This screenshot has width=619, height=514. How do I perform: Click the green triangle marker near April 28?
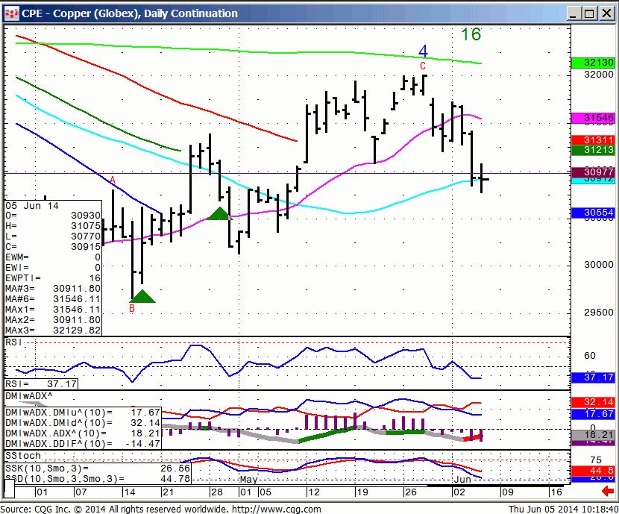[219, 214]
